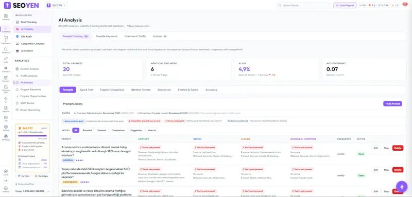Switch to the Overview & Traffic tab
Screen dimensions: 412x197
click(x=135, y=36)
